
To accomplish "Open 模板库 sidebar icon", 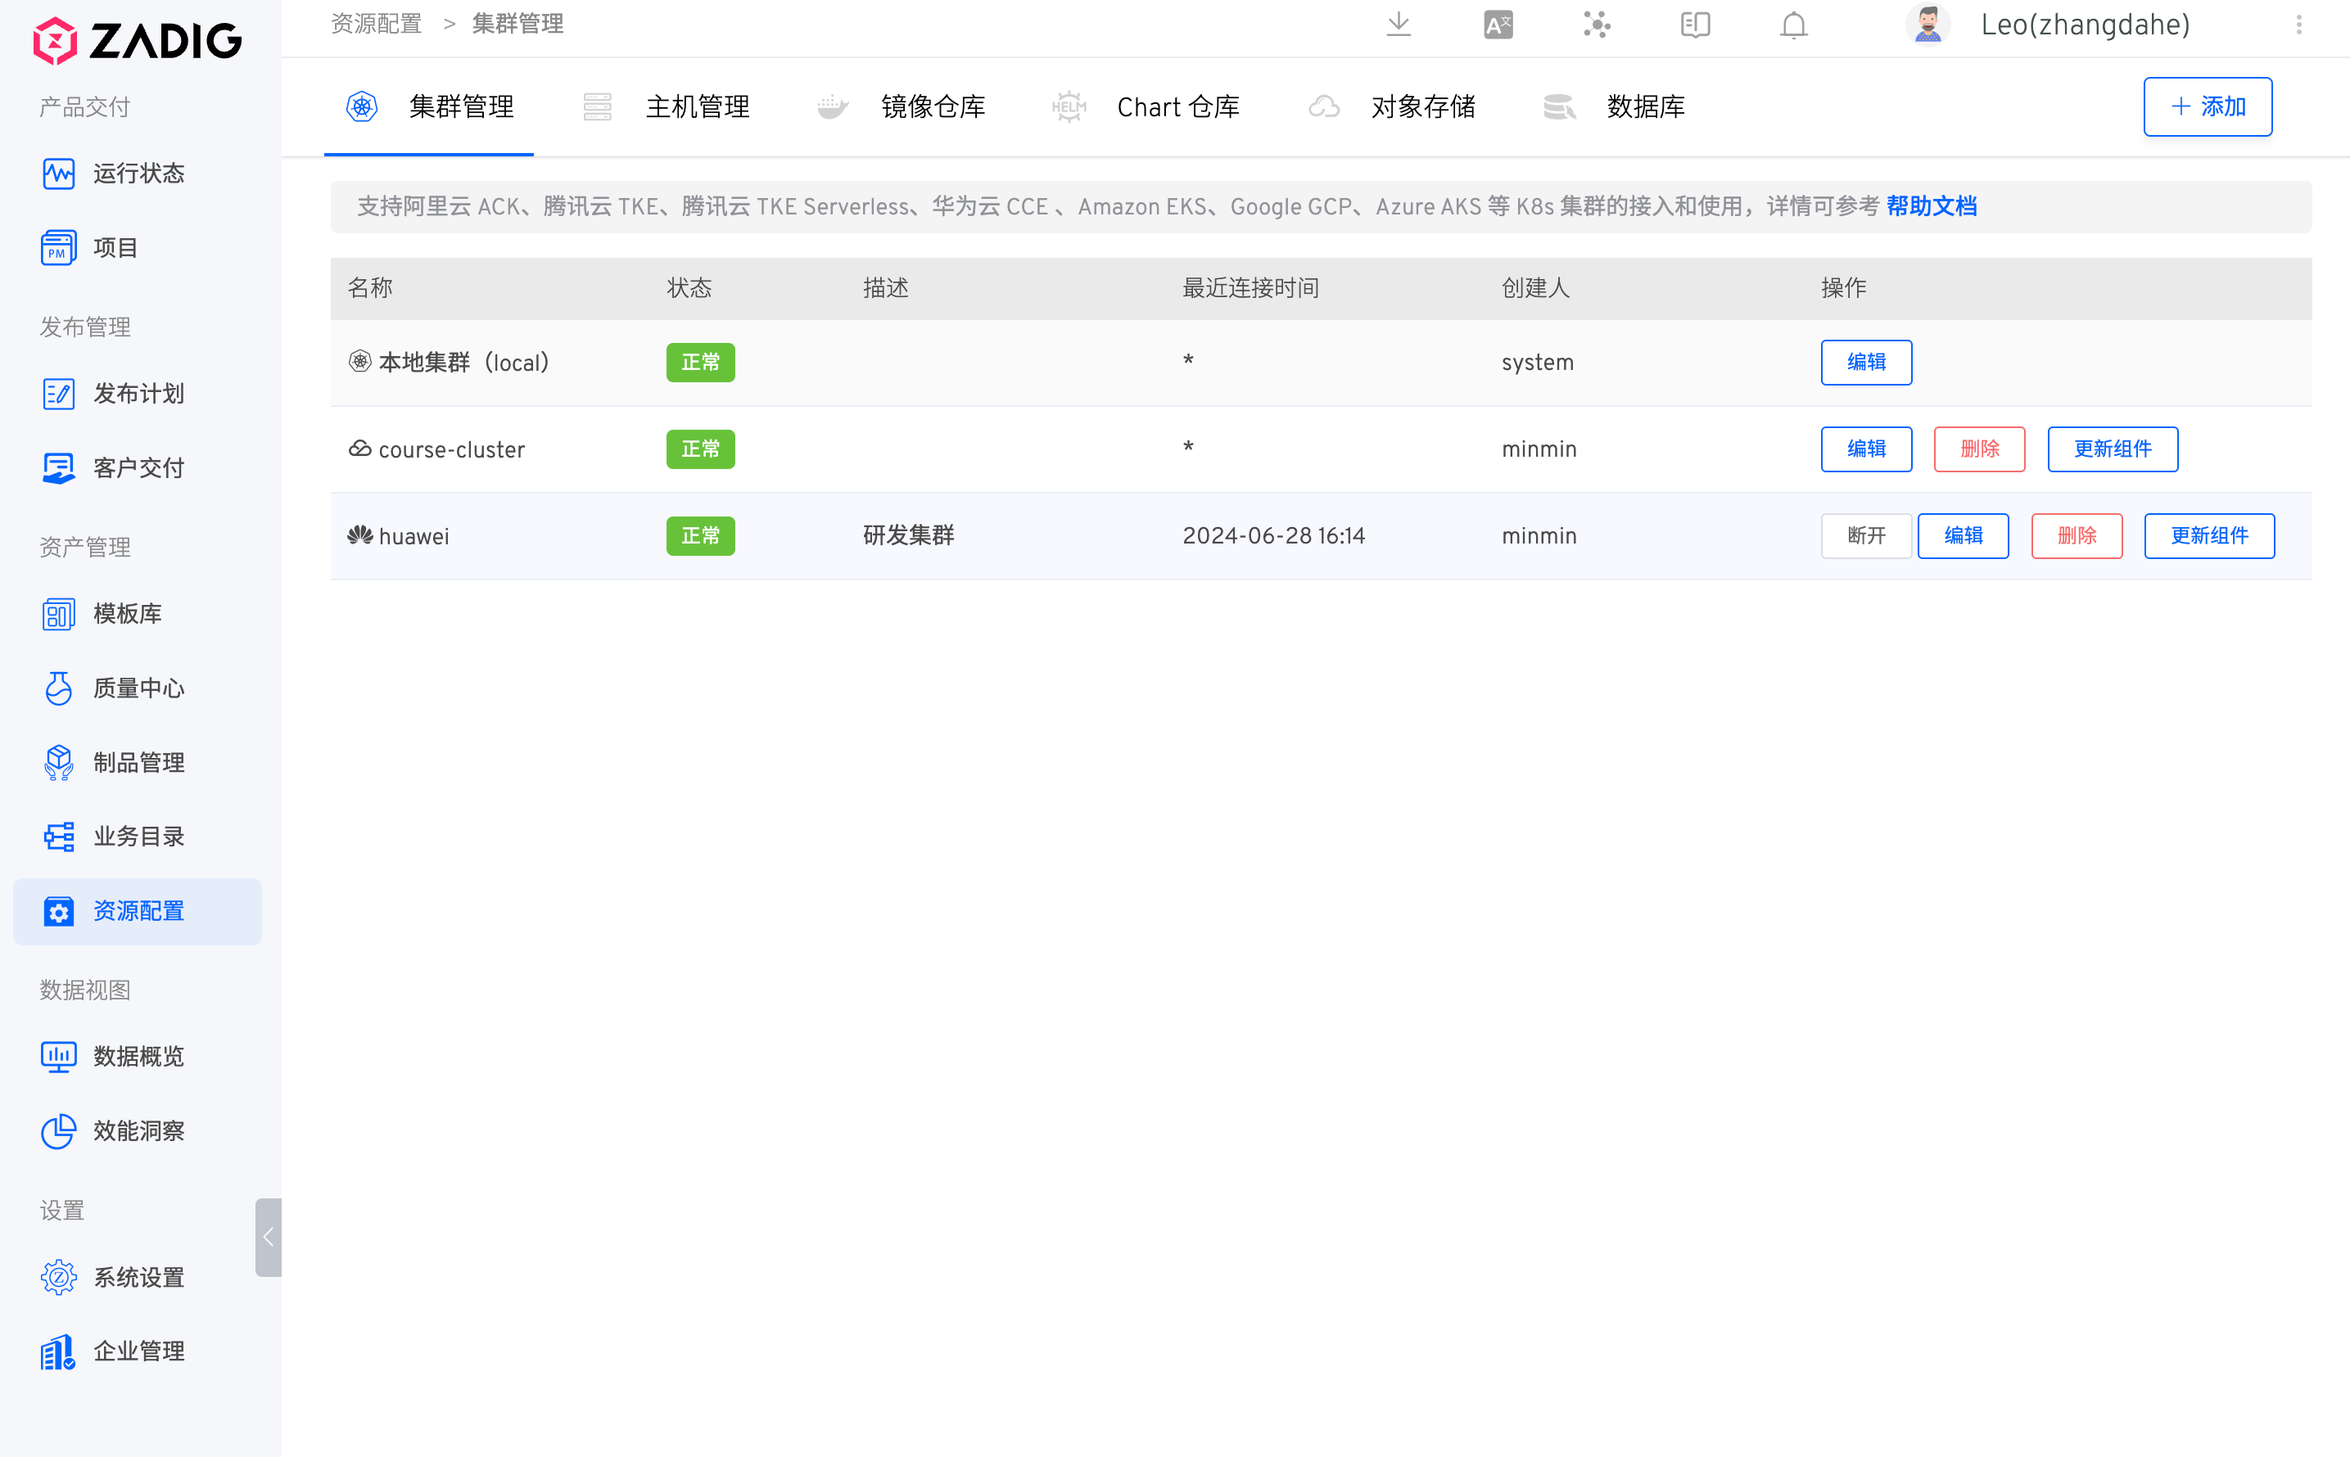I will [x=59, y=614].
